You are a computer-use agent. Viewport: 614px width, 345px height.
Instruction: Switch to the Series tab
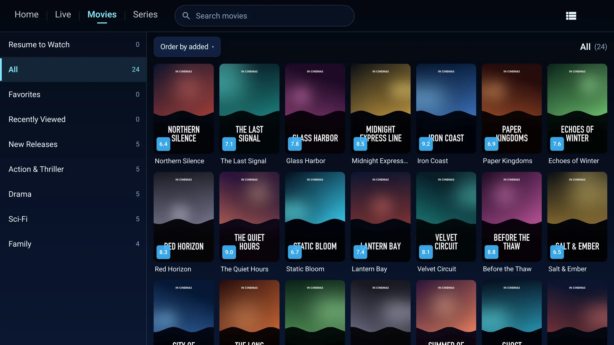click(x=145, y=14)
